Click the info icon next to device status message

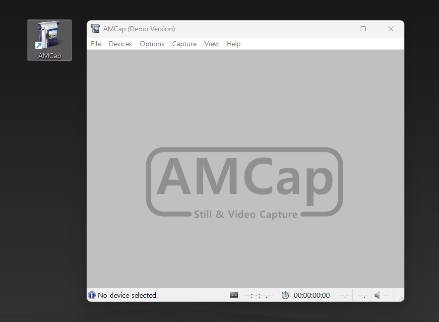click(x=91, y=295)
